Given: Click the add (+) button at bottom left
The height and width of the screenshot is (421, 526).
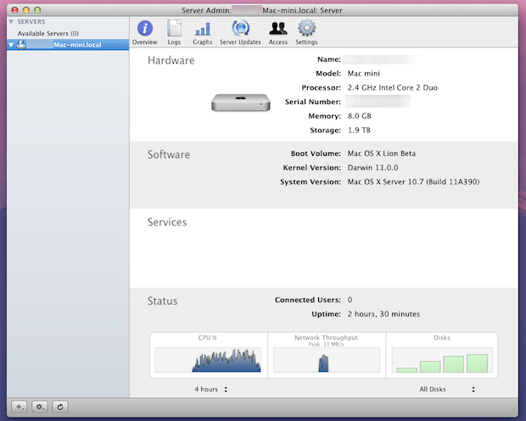Looking at the screenshot, I should point(20,407).
